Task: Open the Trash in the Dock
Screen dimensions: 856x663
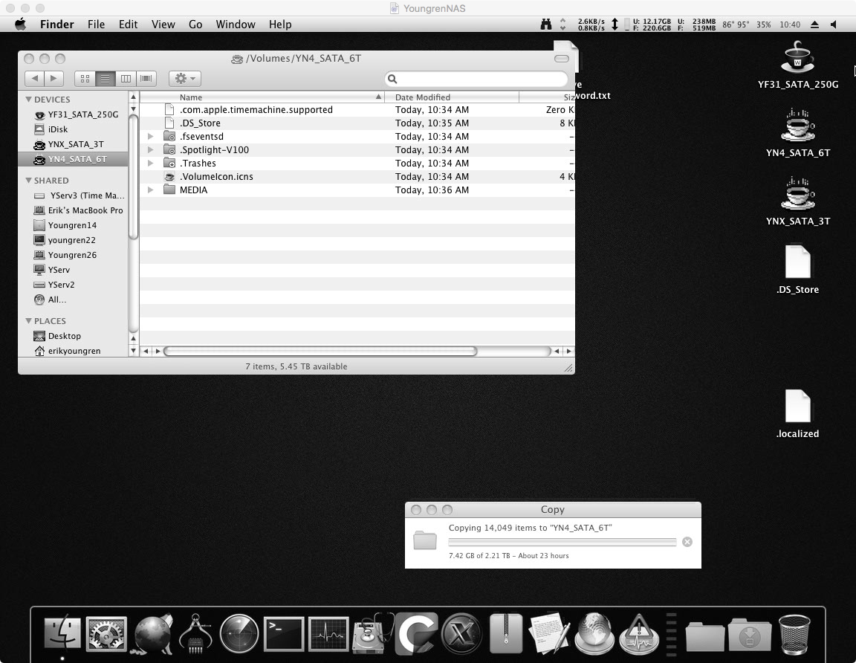Action: click(x=794, y=635)
